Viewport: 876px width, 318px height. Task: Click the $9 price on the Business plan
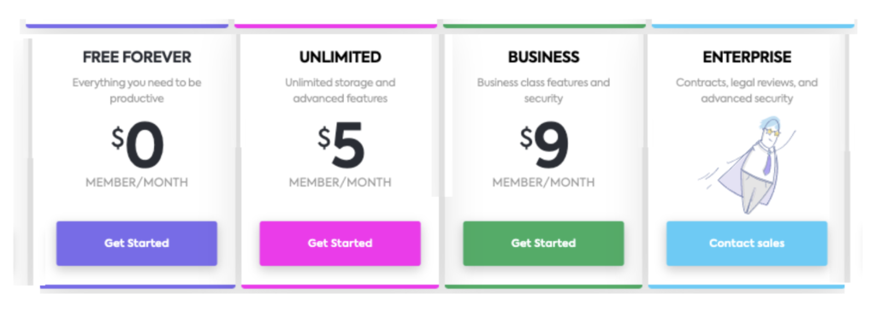coord(544,147)
